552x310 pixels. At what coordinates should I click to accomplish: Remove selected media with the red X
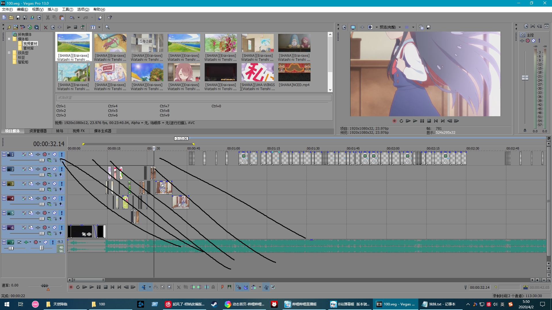46,27
